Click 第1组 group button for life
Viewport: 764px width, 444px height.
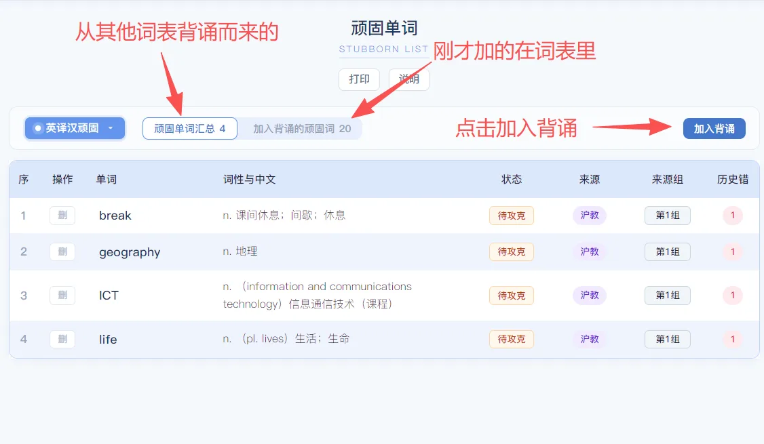(x=668, y=339)
